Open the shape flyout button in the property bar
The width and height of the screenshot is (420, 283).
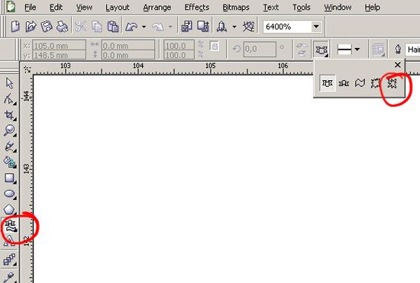pyautogui.click(x=321, y=50)
